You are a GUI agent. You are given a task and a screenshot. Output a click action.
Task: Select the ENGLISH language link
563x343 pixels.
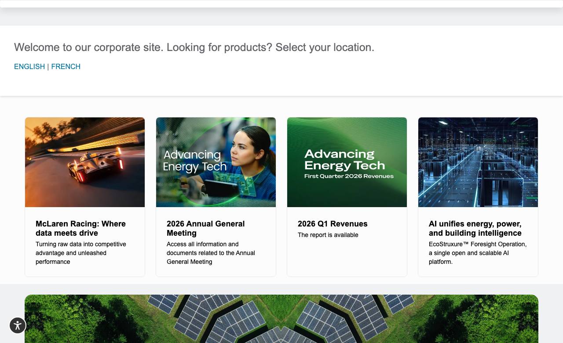(x=29, y=66)
